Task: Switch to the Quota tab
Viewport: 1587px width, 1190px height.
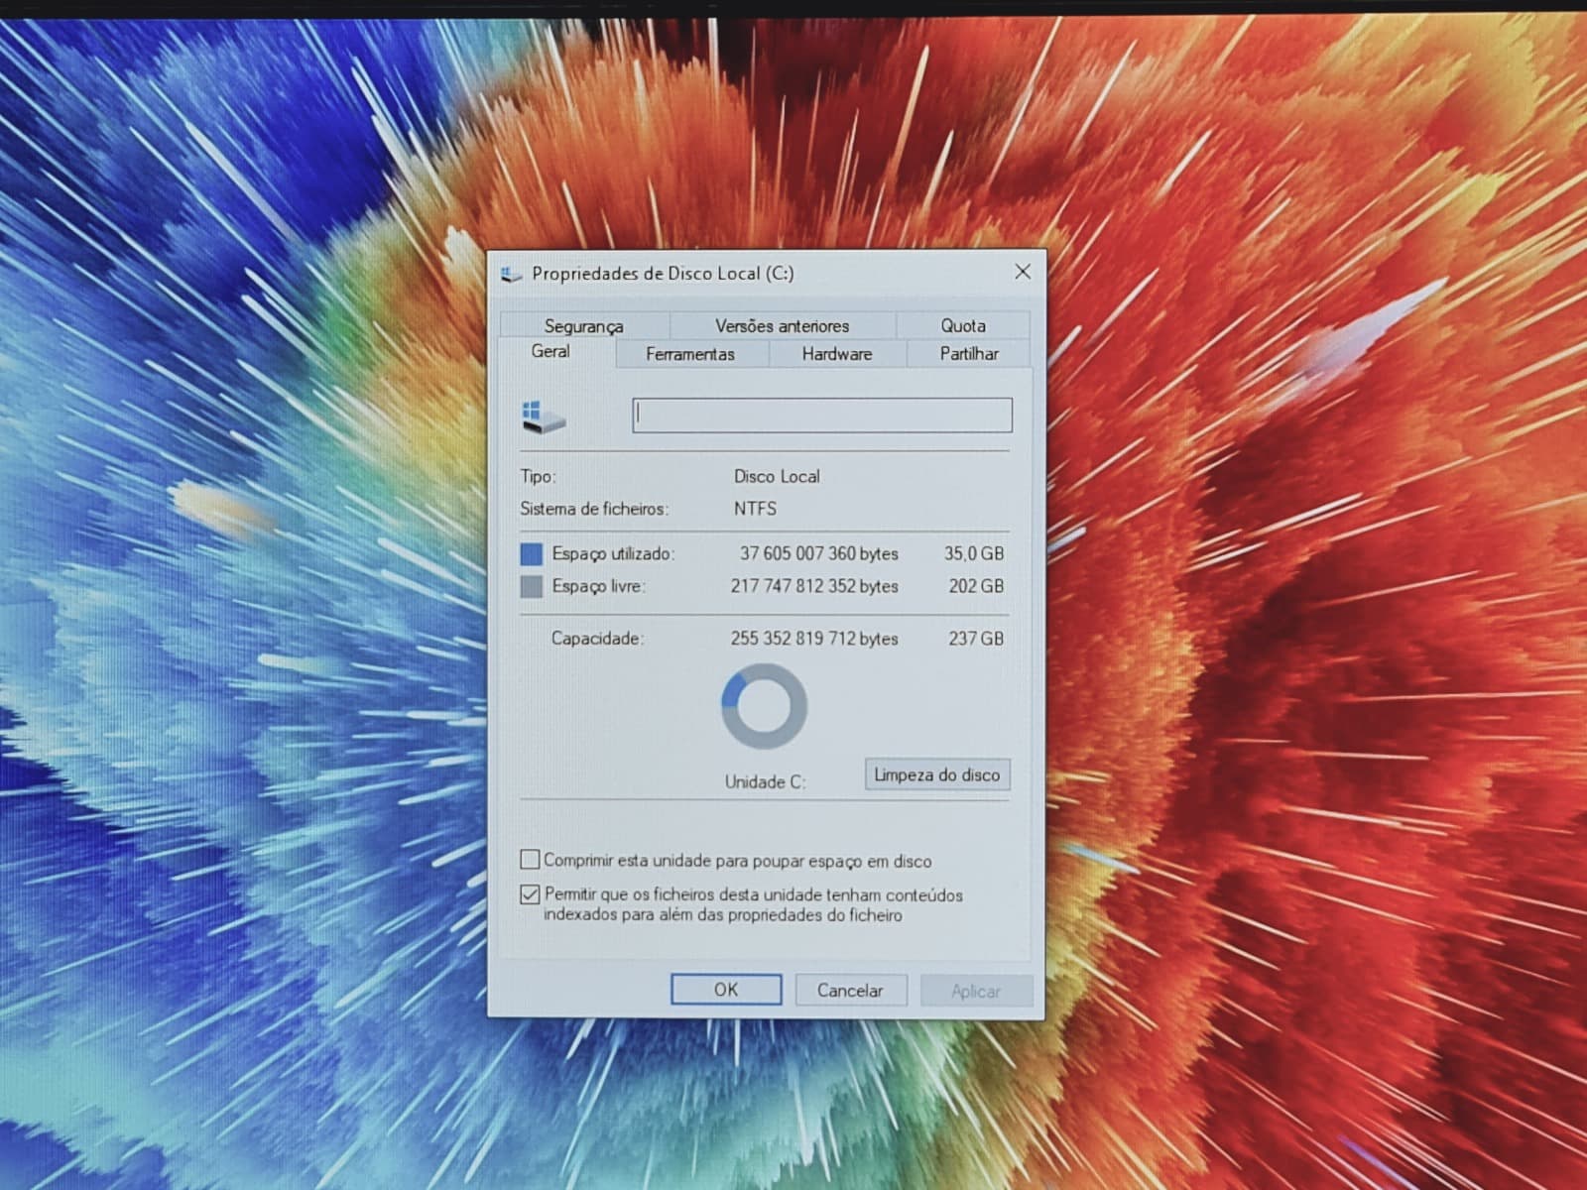Action: pos(963,325)
